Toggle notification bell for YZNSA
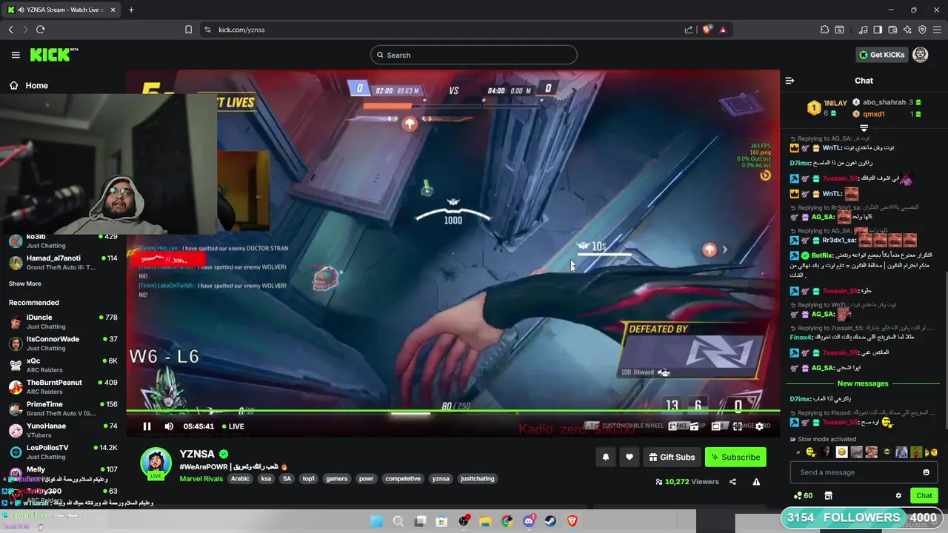 coord(605,457)
